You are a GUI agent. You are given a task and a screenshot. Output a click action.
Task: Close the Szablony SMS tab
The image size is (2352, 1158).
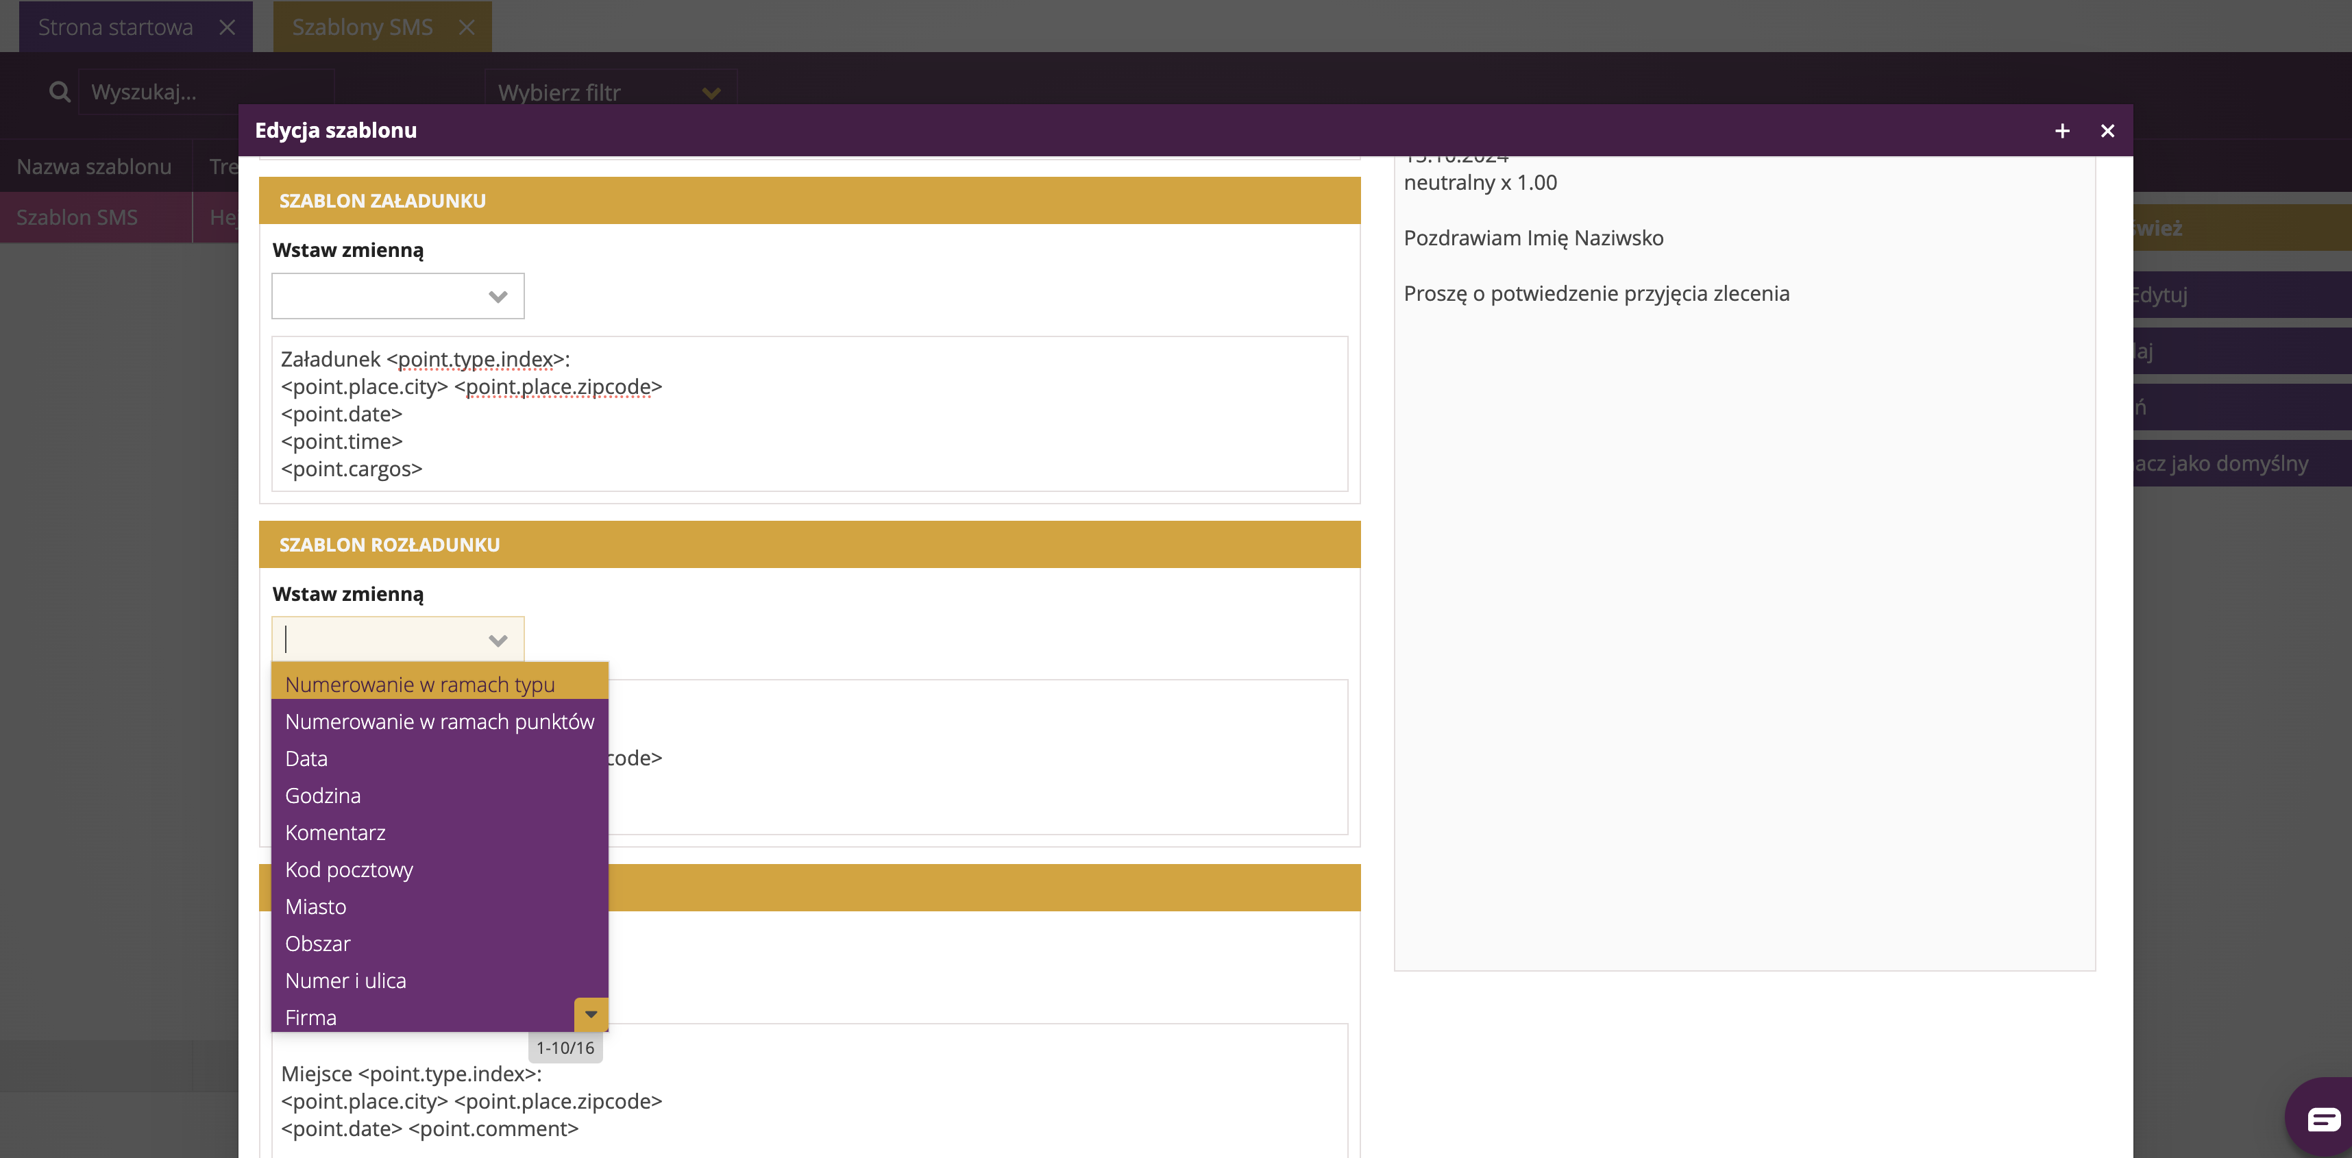467,27
